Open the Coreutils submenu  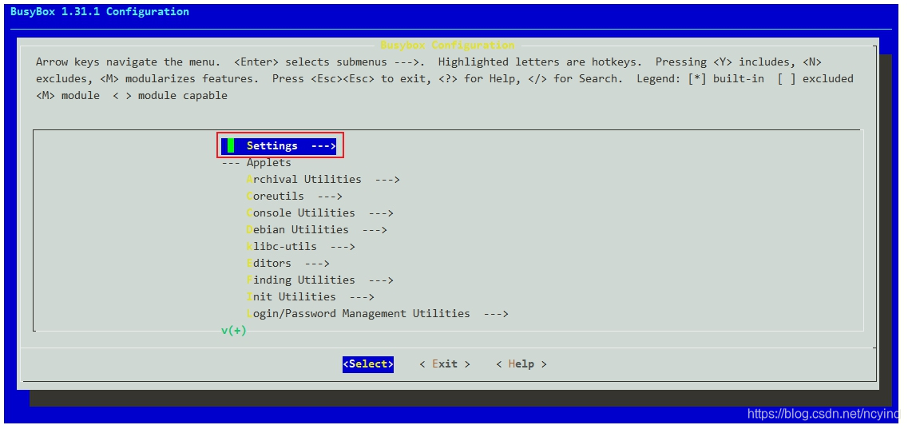294,197
